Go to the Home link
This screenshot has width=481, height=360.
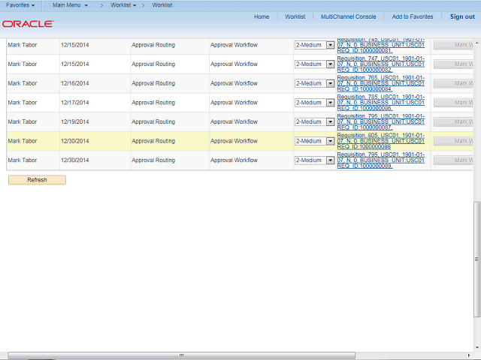click(x=262, y=16)
